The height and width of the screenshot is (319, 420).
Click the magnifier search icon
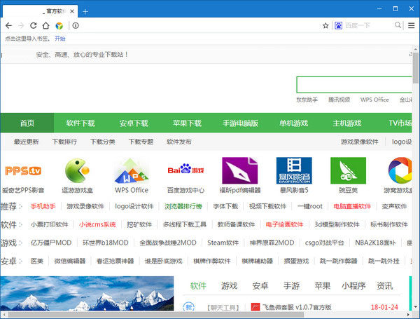click(398, 25)
